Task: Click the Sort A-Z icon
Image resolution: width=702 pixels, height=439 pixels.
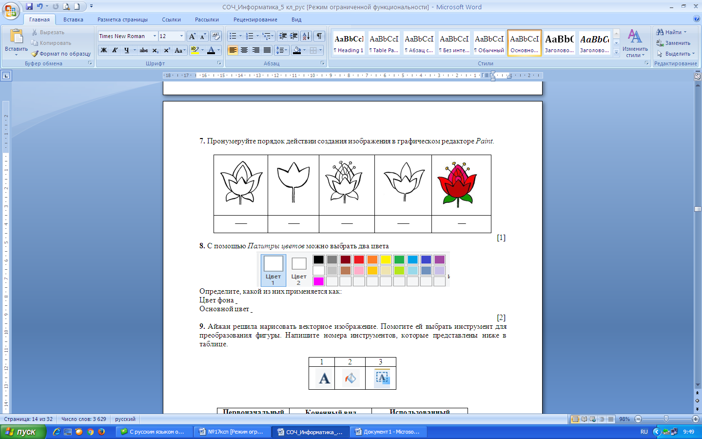Action: (306, 36)
